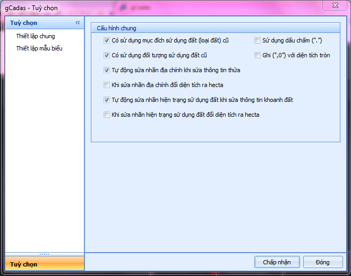This screenshot has height=276, width=351.
Task: Untick Có sử dụng đối tượng sử dụng đất cũ
Action: tap(107, 55)
